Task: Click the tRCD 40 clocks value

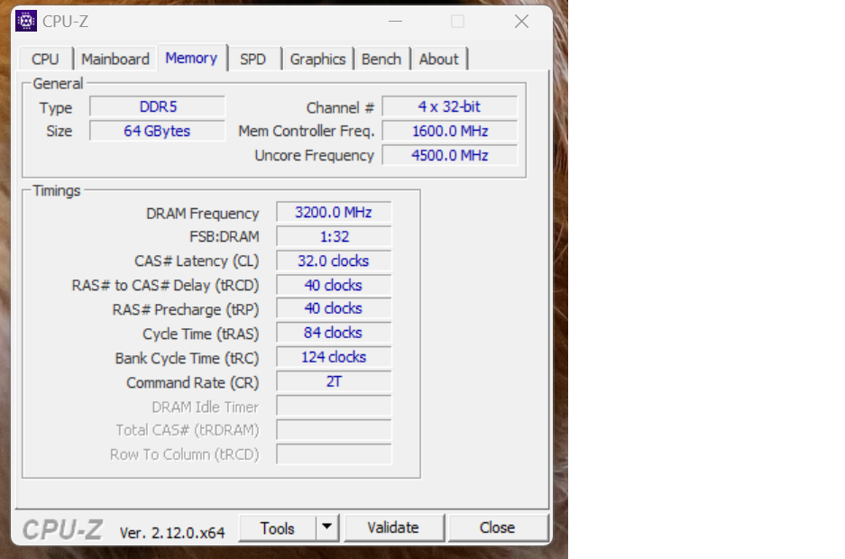Action: [334, 285]
